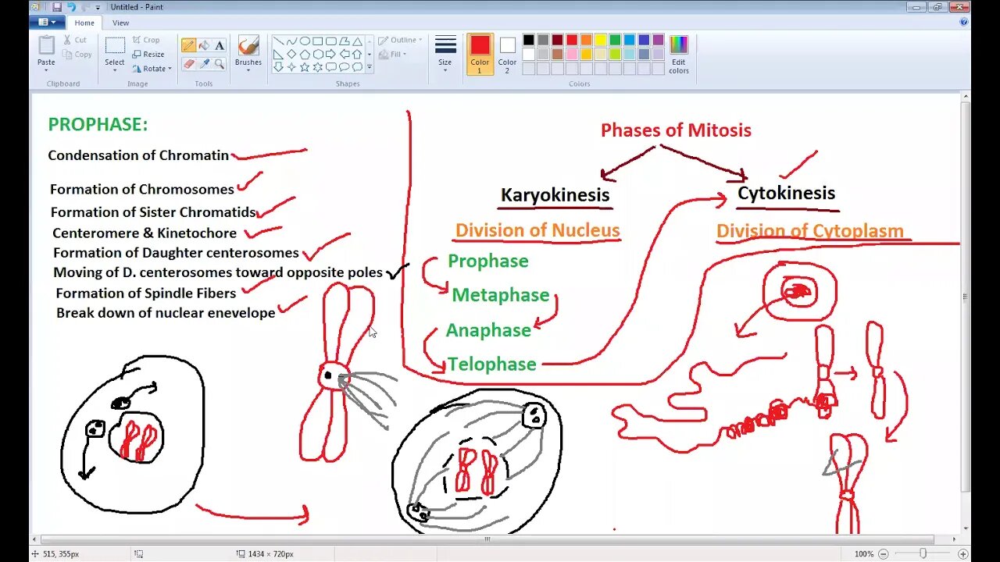
Task: Activate Color 2 background selector
Action: coord(507,55)
